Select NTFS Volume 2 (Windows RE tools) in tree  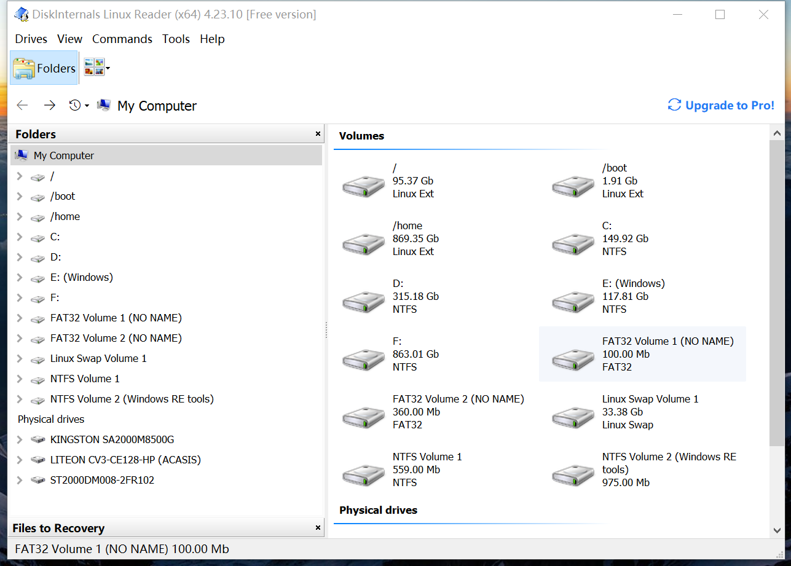click(x=132, y=399)
